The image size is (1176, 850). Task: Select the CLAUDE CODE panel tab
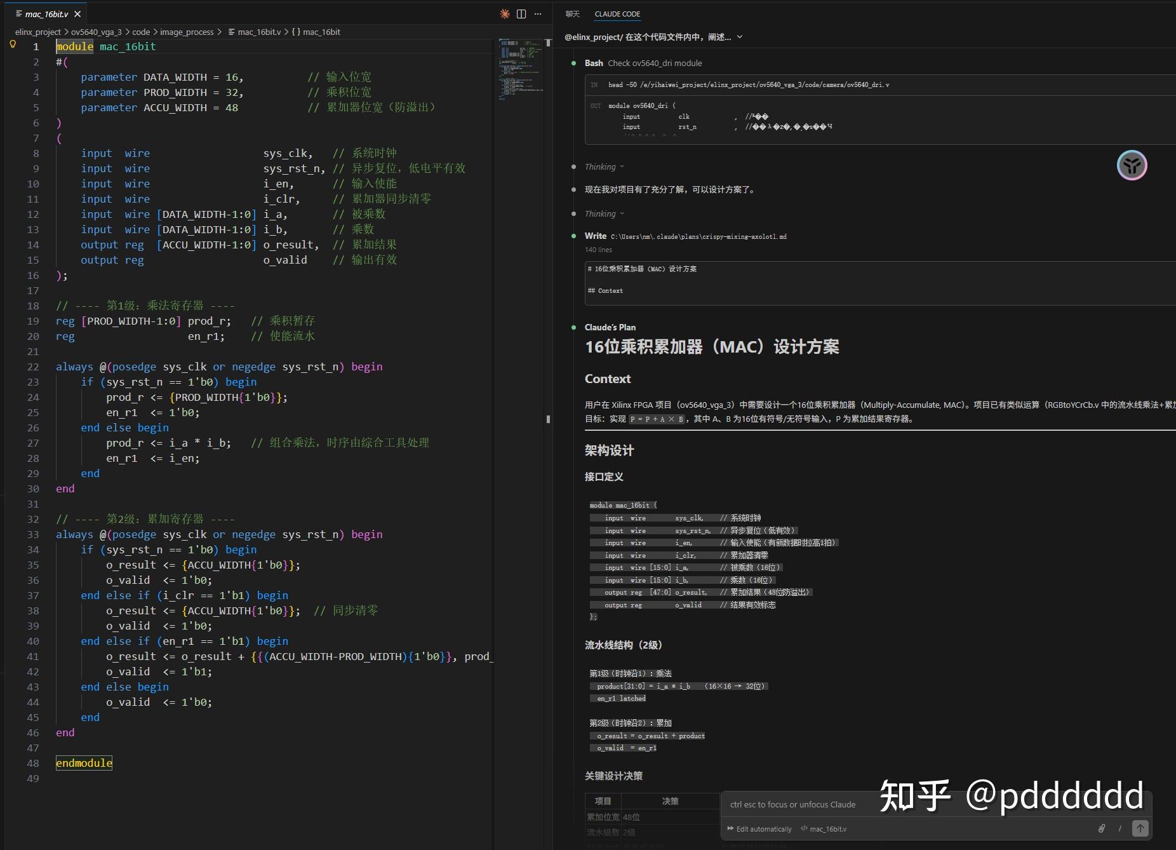tap(617, 14)
